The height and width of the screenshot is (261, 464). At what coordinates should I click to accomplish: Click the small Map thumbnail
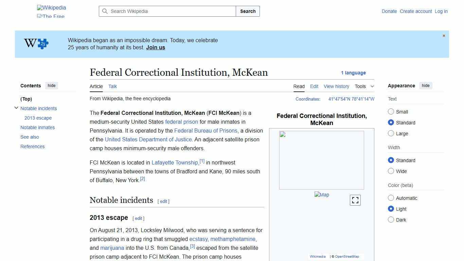click(x=321, y=195)
